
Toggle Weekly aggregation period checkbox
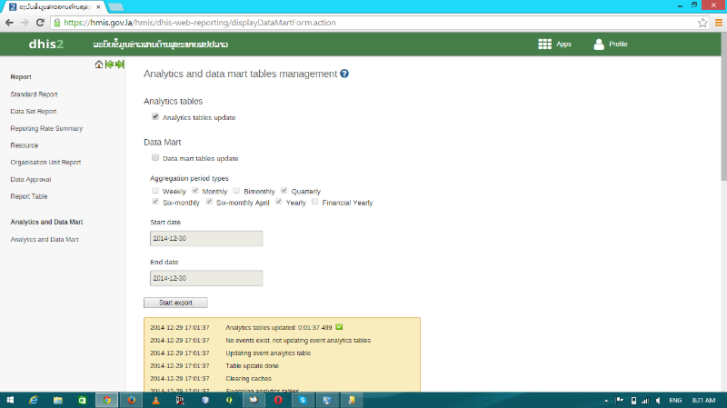click(155, 191)
